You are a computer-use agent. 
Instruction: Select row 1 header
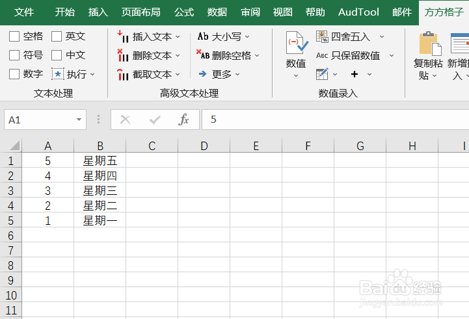pyautogui.click(x=11, y=160)
